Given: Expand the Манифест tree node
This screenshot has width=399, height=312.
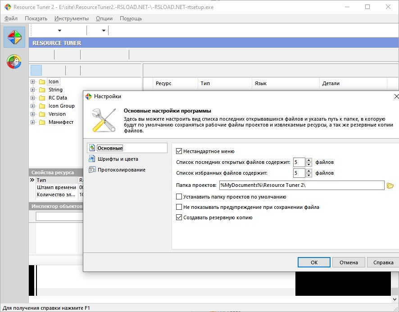Looking at the screenshot, I should (x=33, y=122).
